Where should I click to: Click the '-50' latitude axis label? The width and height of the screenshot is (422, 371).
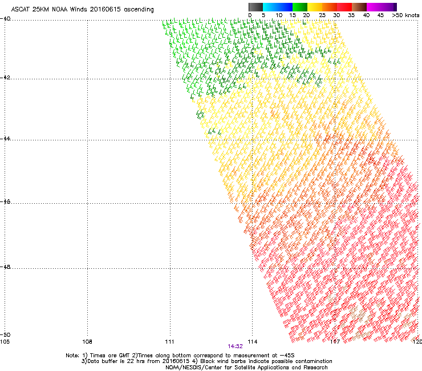[5, 335]
